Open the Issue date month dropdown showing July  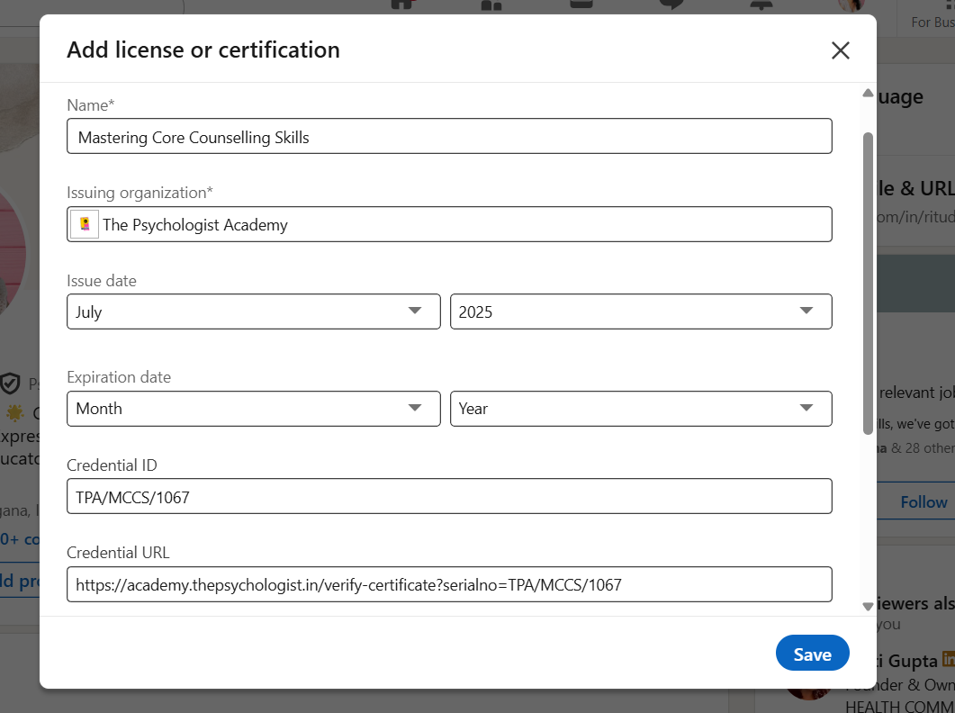tap(253, 311)
